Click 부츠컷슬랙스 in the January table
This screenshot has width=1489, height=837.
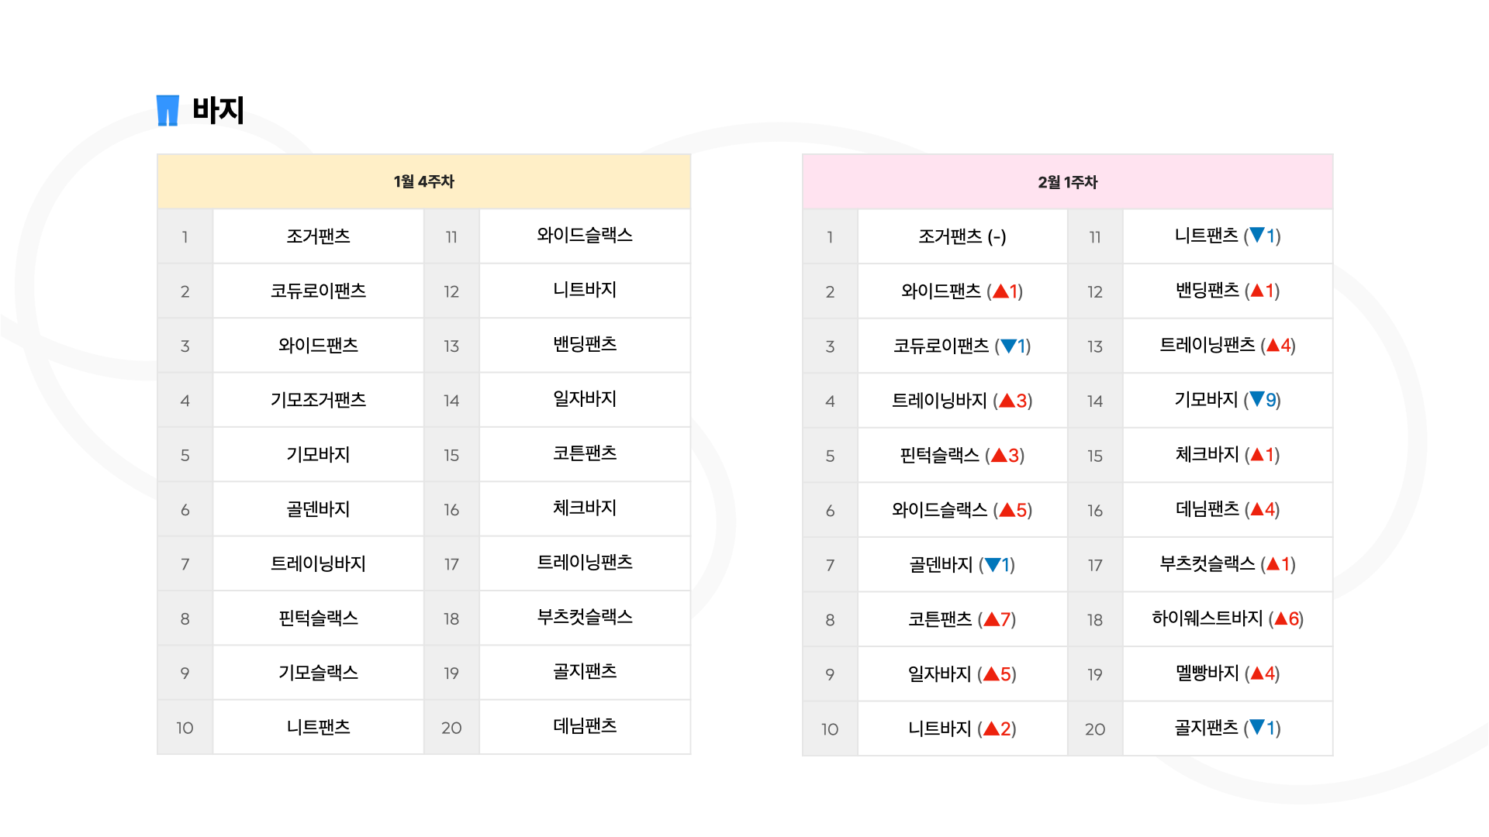585,618
